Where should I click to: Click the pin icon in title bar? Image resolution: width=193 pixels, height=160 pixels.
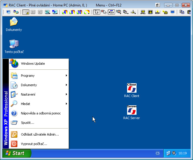click(157, 5)
